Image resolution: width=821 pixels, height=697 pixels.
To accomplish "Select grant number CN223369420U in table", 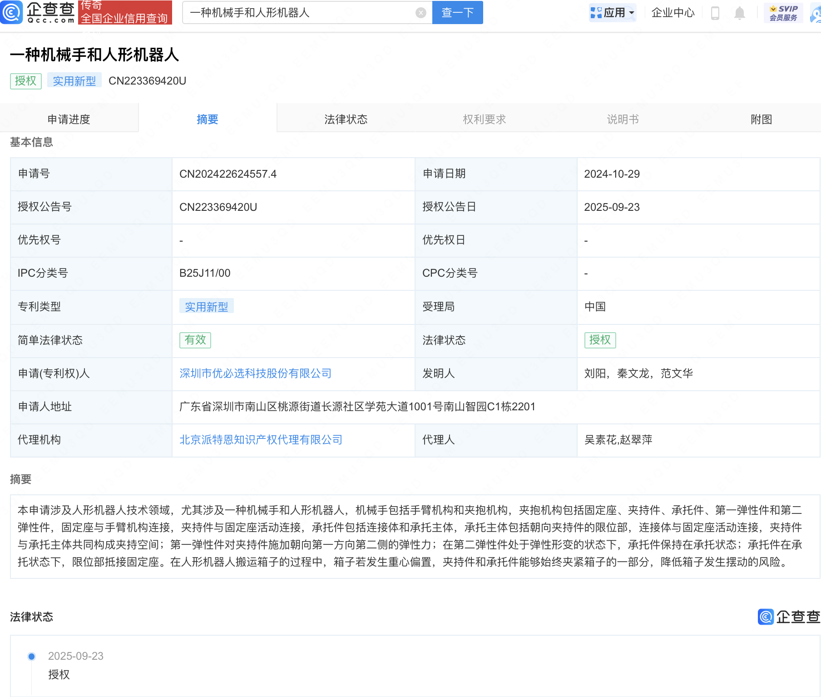I will (218, 207).
